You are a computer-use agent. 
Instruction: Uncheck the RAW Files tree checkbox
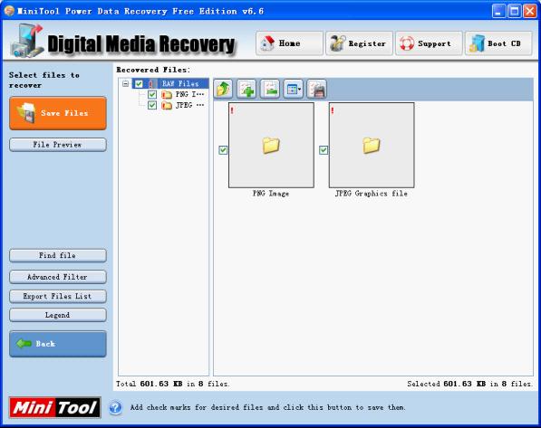click(139, 84)
